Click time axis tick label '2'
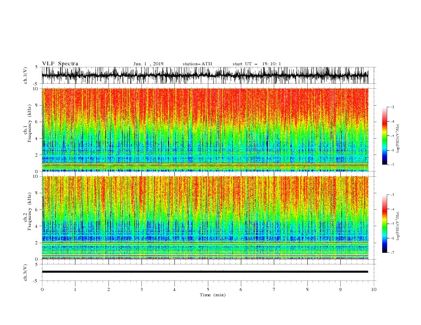The height and width of the screenshot is (325, 421). coord(108,289)
